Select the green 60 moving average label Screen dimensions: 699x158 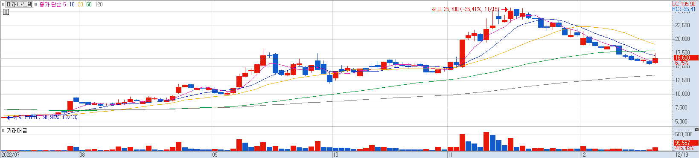(x=89, y=4)
